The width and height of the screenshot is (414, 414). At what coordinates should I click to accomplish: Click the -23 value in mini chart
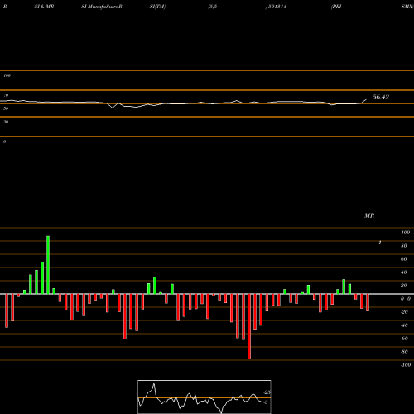pos(267,392)
